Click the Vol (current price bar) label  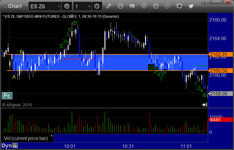coord(26,138)
